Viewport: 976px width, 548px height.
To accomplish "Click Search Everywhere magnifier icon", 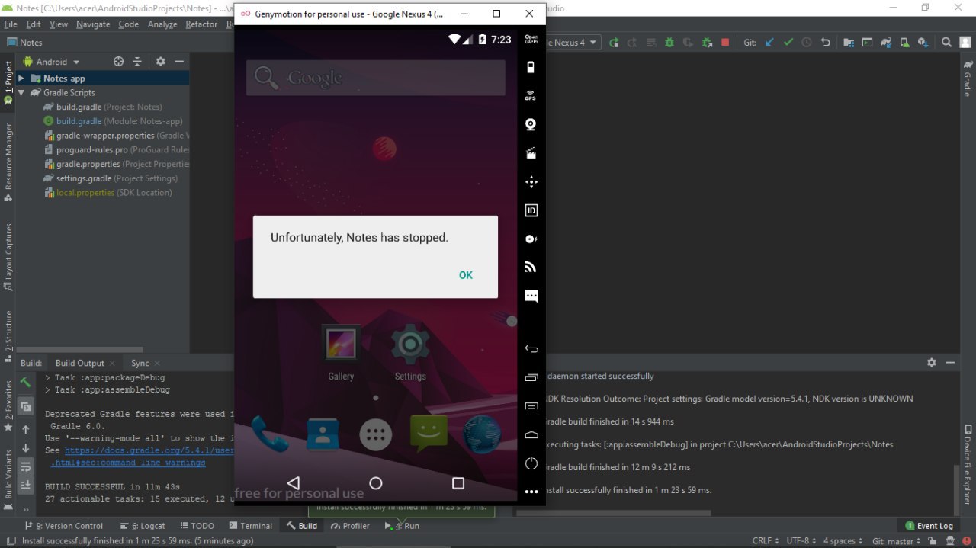I will pyautogui.click(x=946, y=43).
